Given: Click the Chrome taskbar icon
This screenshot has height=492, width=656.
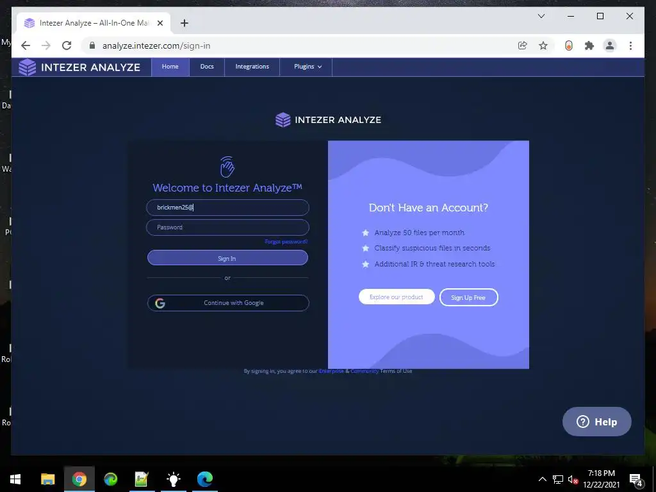Looking at the screenshot, I should 79,479.
